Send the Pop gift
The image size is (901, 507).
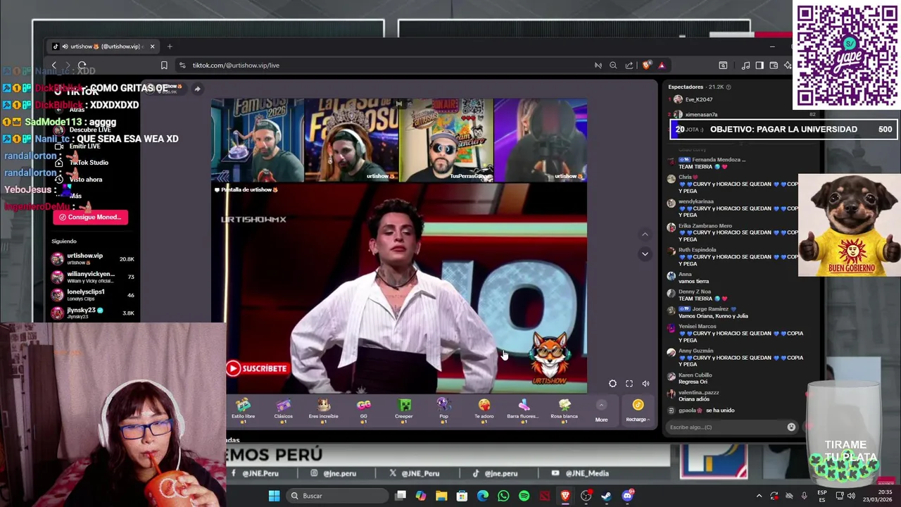pos(443,409)
